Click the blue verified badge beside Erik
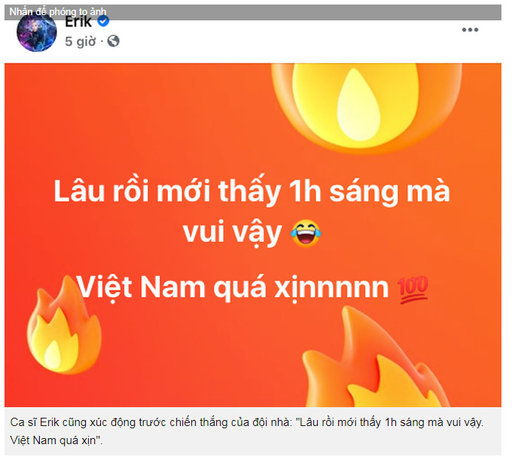The height and width of the screenshot is (466, 512). [x=105, y=22]
